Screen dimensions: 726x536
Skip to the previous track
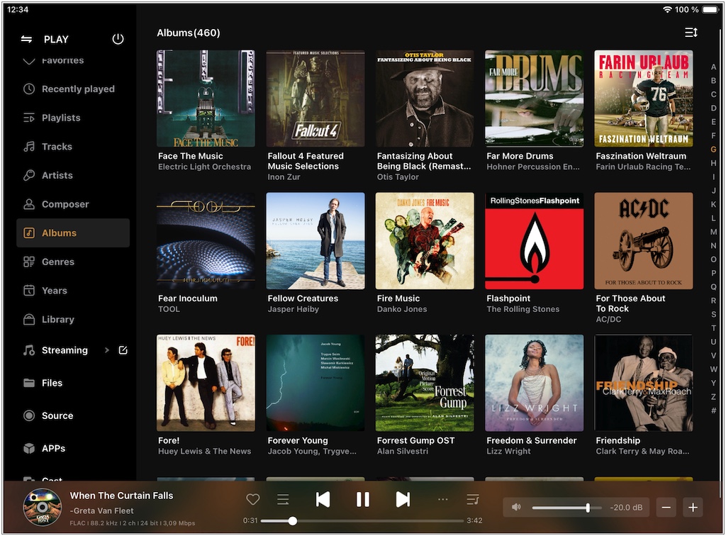click(x=323, y=499)
